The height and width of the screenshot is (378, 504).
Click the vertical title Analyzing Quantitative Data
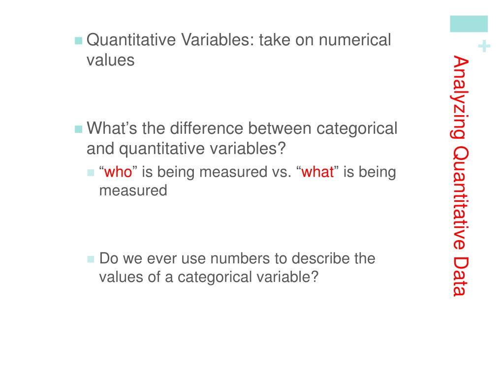pos(460,176)
